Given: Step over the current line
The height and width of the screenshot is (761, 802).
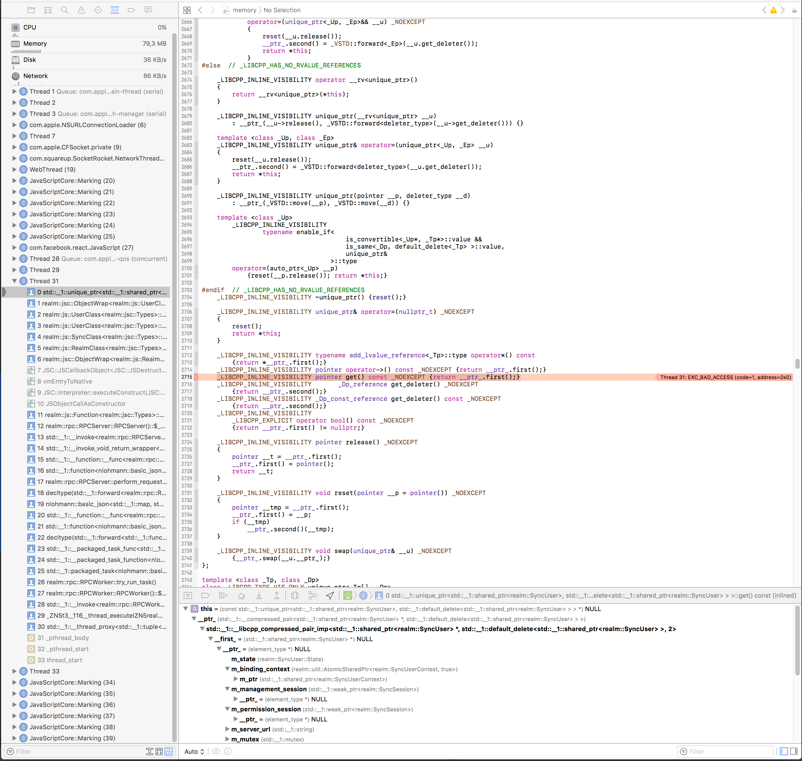Looking at the screenshot, I should click(x=242, y=595).
